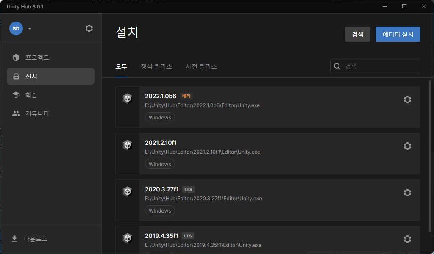
Task: Click Unity logo of 2022.1.0b6
Action: tap(127, 98)
